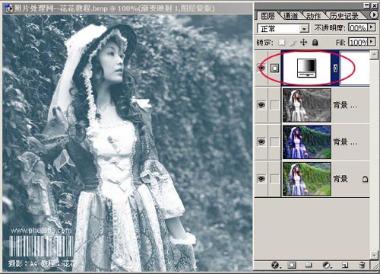Switch to the 历史记录 tab
Image resolution: width=380 pixels, height=274 pixels.
(x=344, y=16)
